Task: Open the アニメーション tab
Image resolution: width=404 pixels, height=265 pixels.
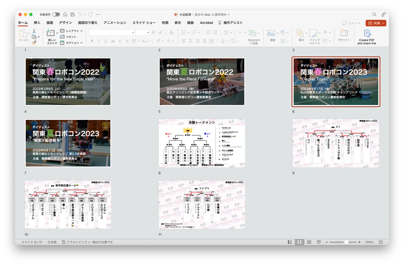Action: tap(115, 23)
